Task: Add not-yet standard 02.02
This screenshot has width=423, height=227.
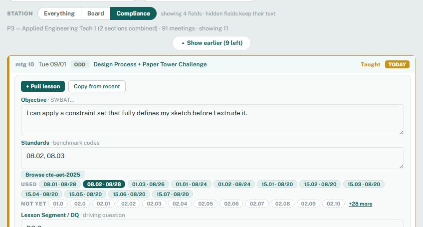Action: (x=128, y=204)
